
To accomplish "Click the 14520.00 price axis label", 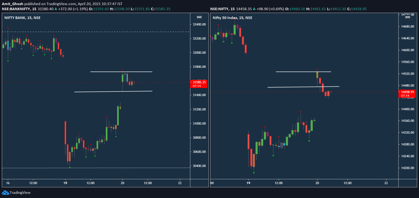I will (408, 74).
